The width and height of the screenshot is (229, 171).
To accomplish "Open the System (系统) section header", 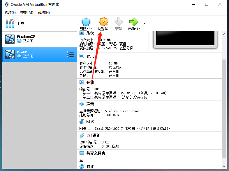I will 90,33.
